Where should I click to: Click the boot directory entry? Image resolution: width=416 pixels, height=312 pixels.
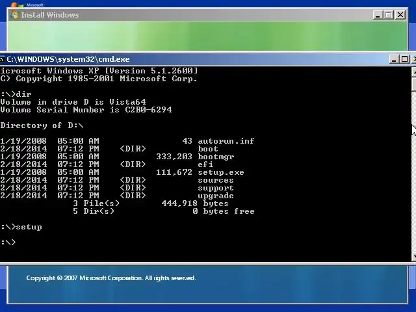click(208, 149)
